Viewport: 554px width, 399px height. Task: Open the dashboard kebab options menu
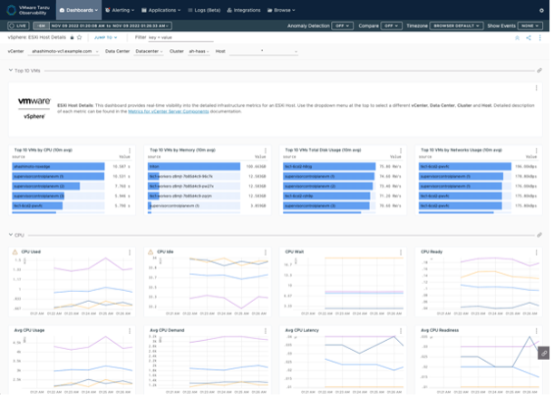coord(539,38)
